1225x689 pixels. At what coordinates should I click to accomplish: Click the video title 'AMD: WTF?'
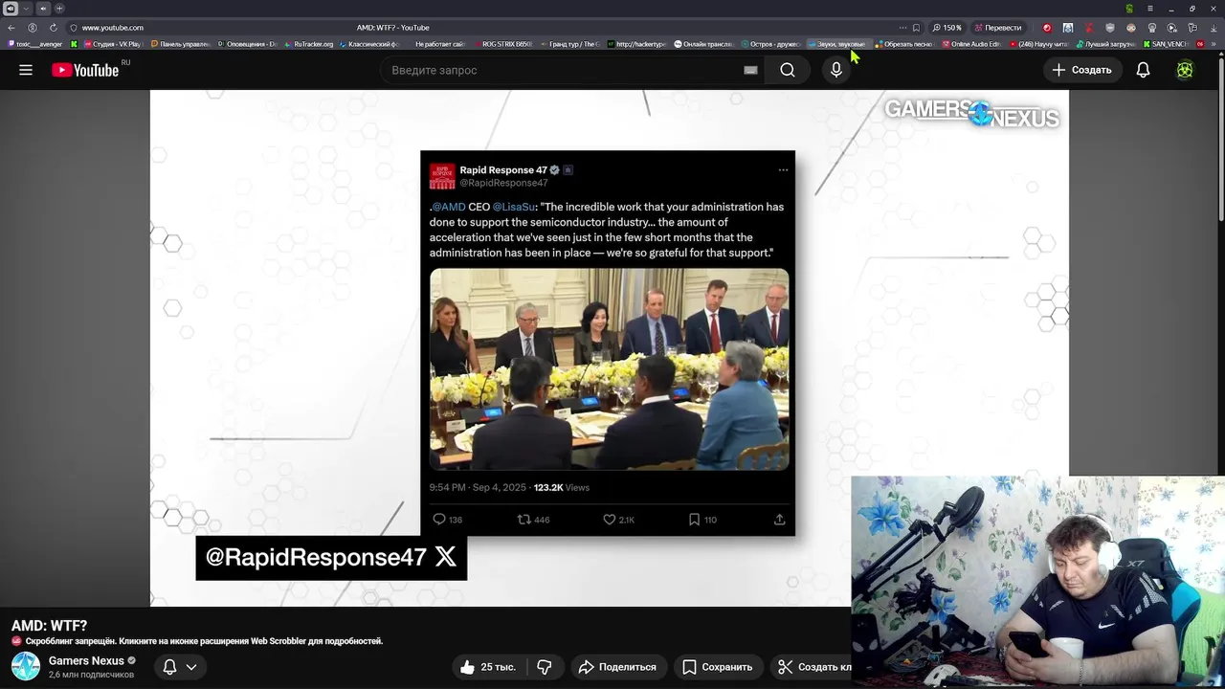click(49, 626)
